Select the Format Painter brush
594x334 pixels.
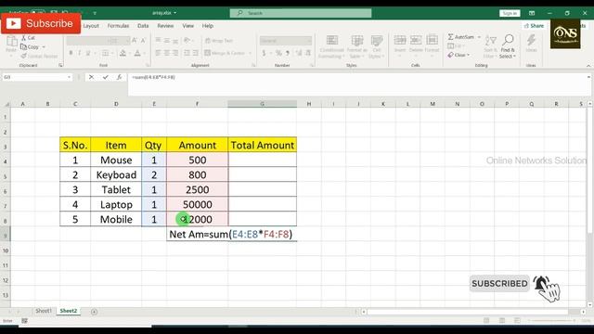coord(23,56)
